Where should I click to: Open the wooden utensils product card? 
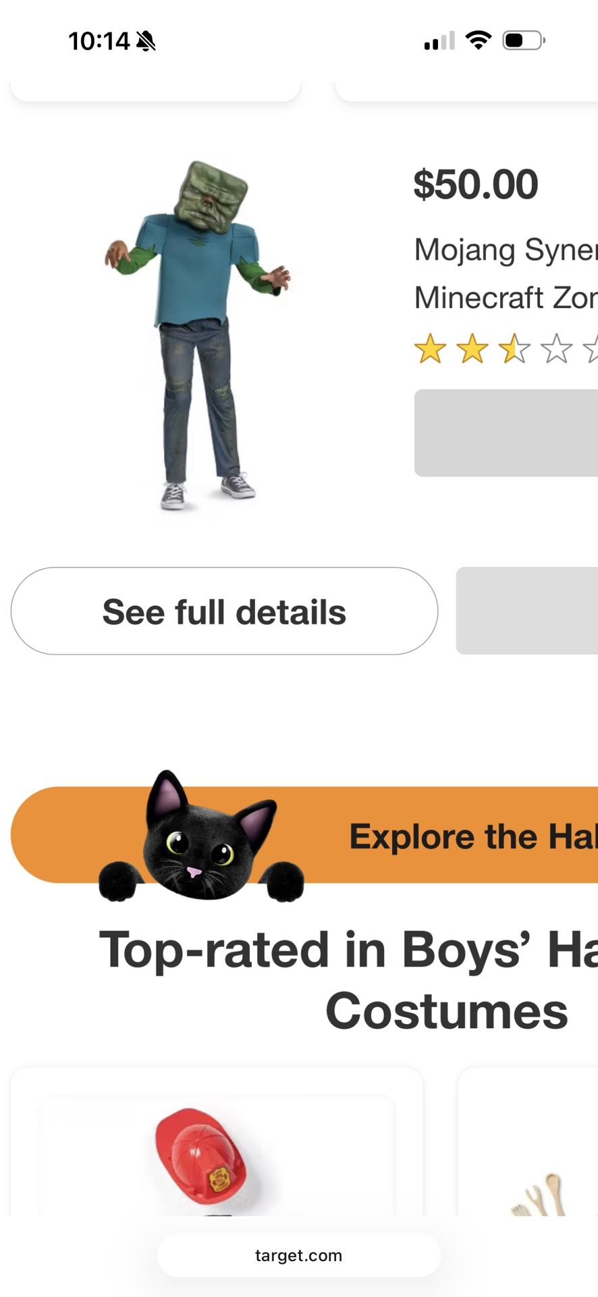528,1142
